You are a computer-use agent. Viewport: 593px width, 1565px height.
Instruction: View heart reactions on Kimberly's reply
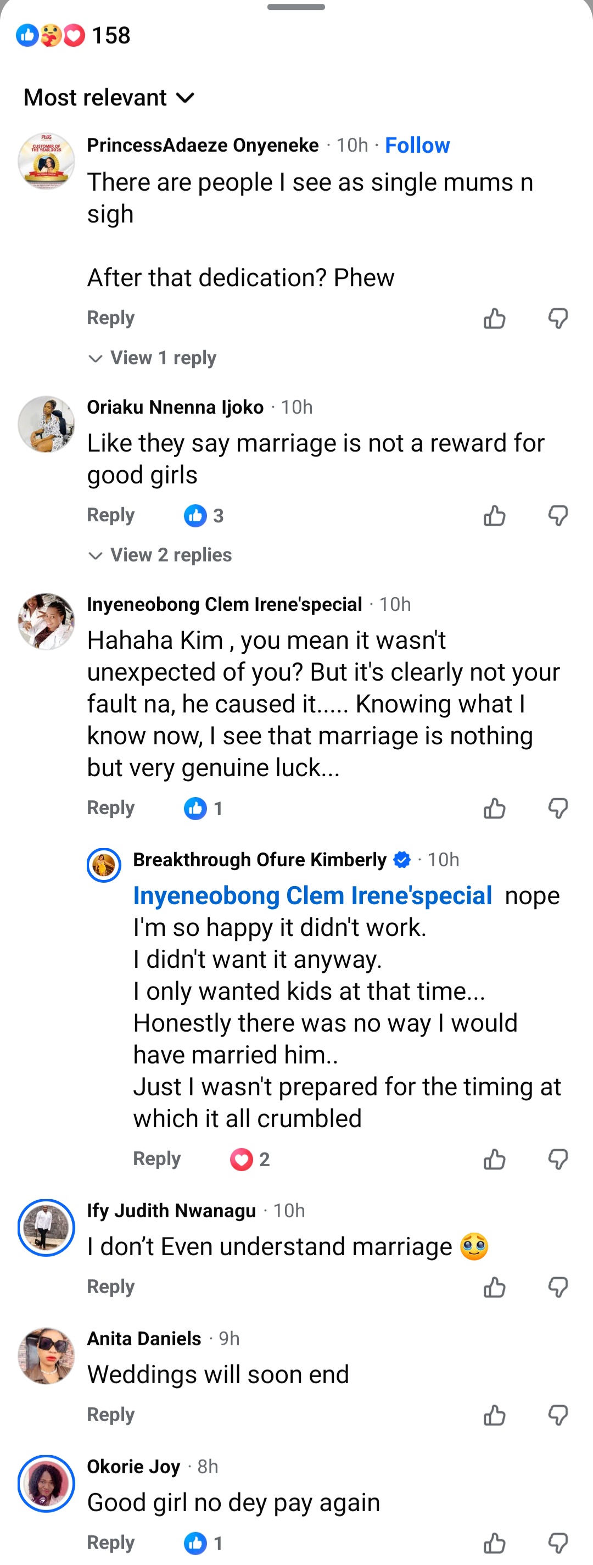click(249, 1159)
